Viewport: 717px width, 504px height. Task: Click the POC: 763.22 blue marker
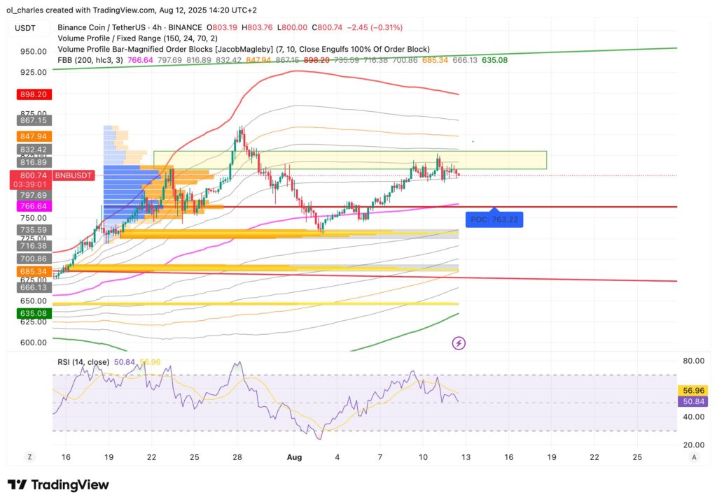pos(494,219)
